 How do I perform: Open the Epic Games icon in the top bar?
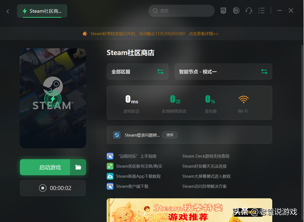223,10
